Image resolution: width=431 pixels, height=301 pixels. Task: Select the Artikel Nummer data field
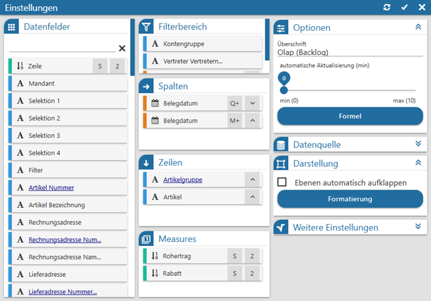(x=52, y=188)
